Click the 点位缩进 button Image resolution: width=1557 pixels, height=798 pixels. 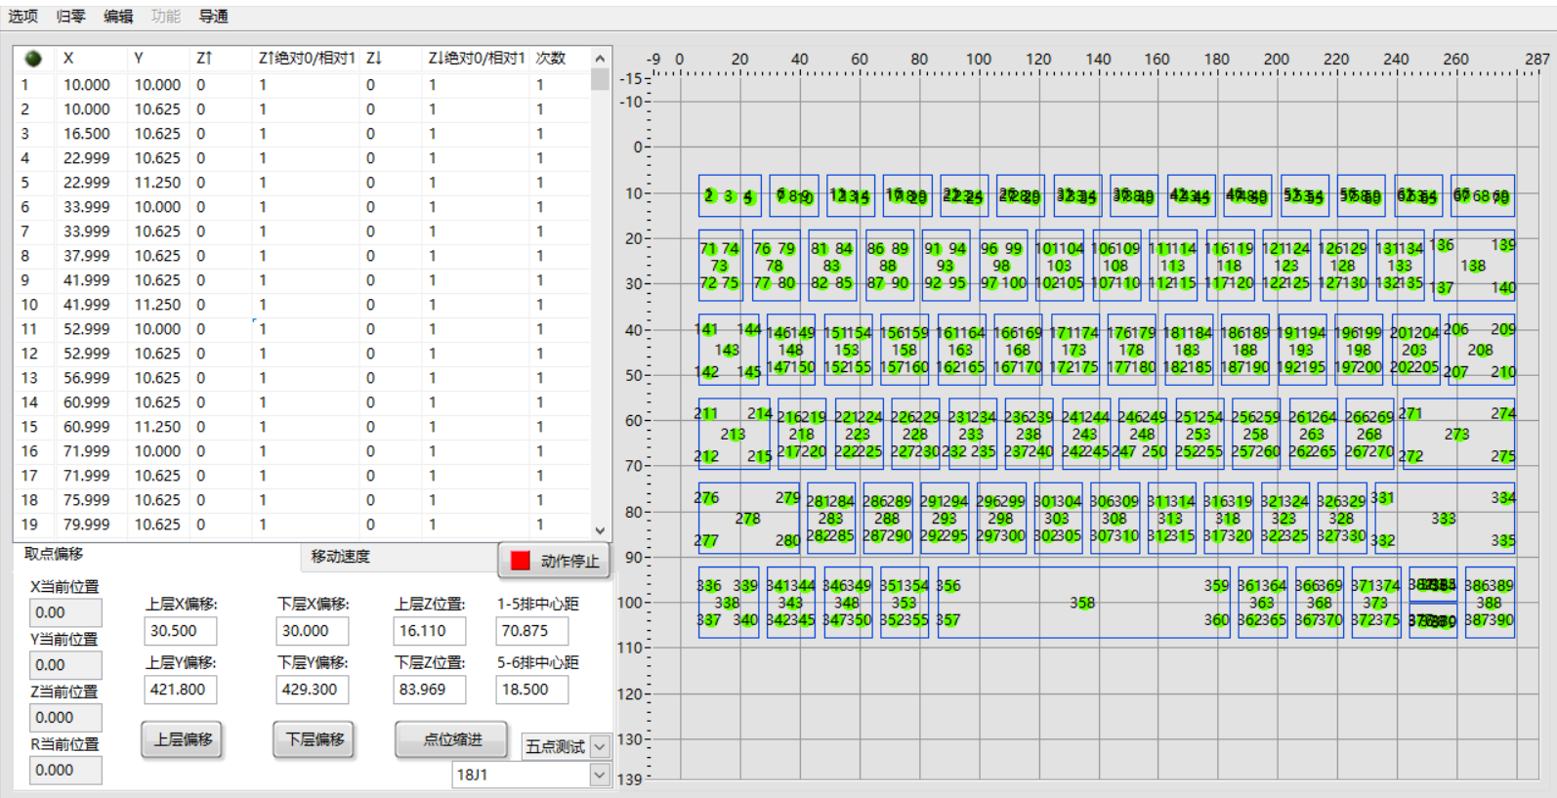[452, 739]
